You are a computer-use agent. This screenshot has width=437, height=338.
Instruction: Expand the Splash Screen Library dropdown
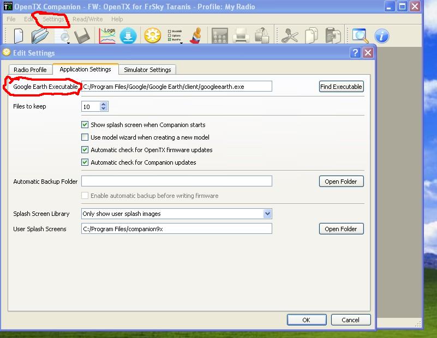267,214
